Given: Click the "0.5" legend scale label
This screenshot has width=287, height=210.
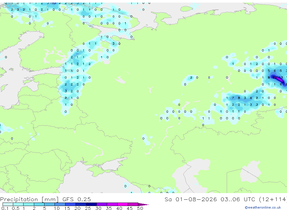Looking at the screenshot, I should tap(15, 208).
